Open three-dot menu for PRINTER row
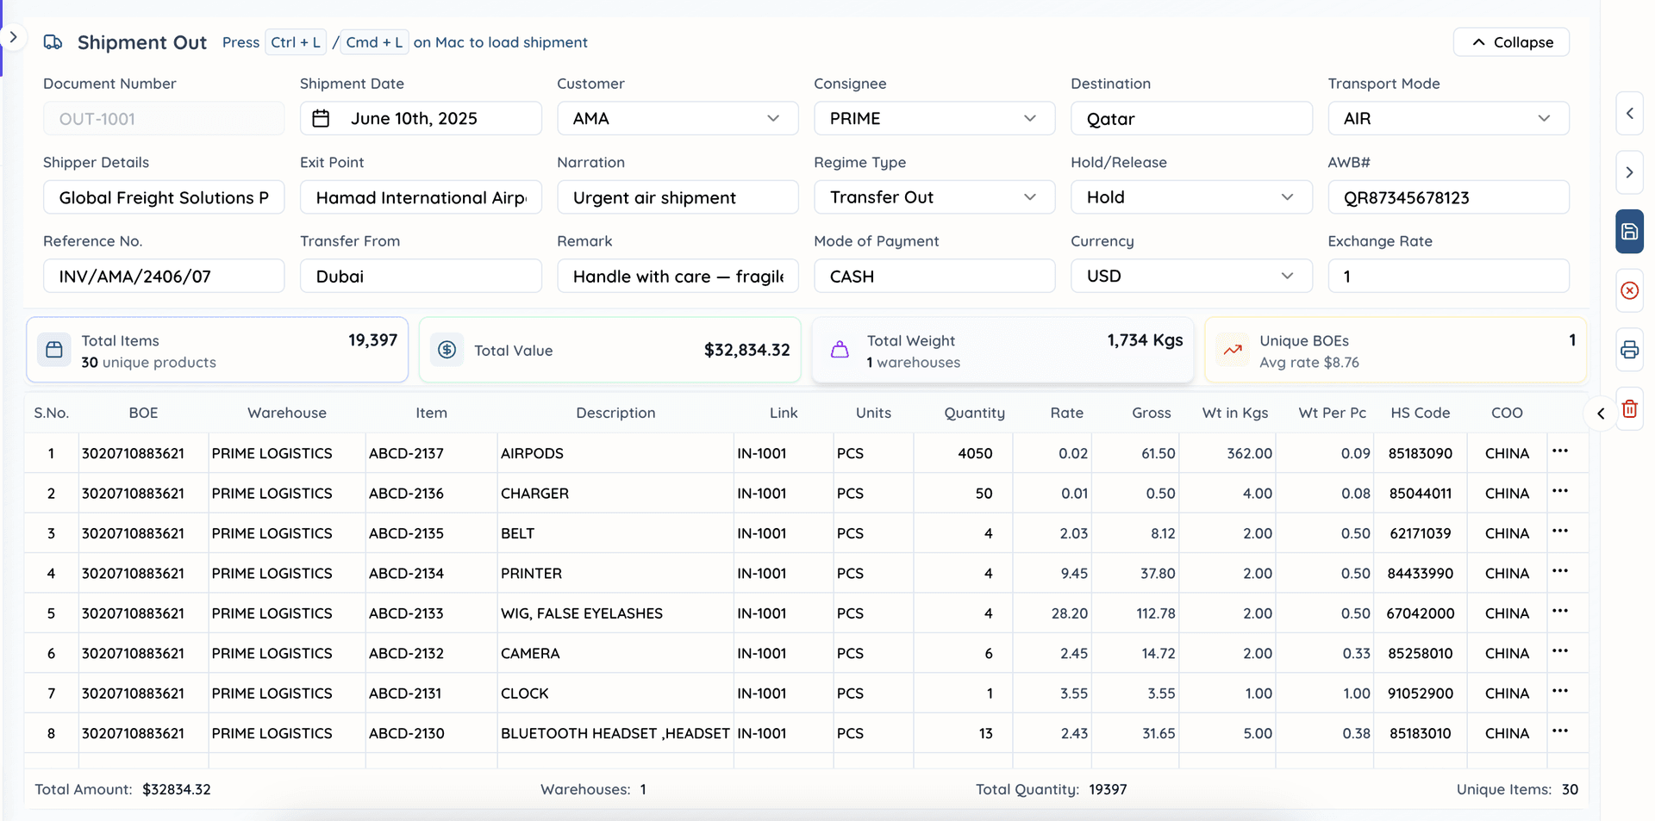1655x821 pixels. point(1559,572)
